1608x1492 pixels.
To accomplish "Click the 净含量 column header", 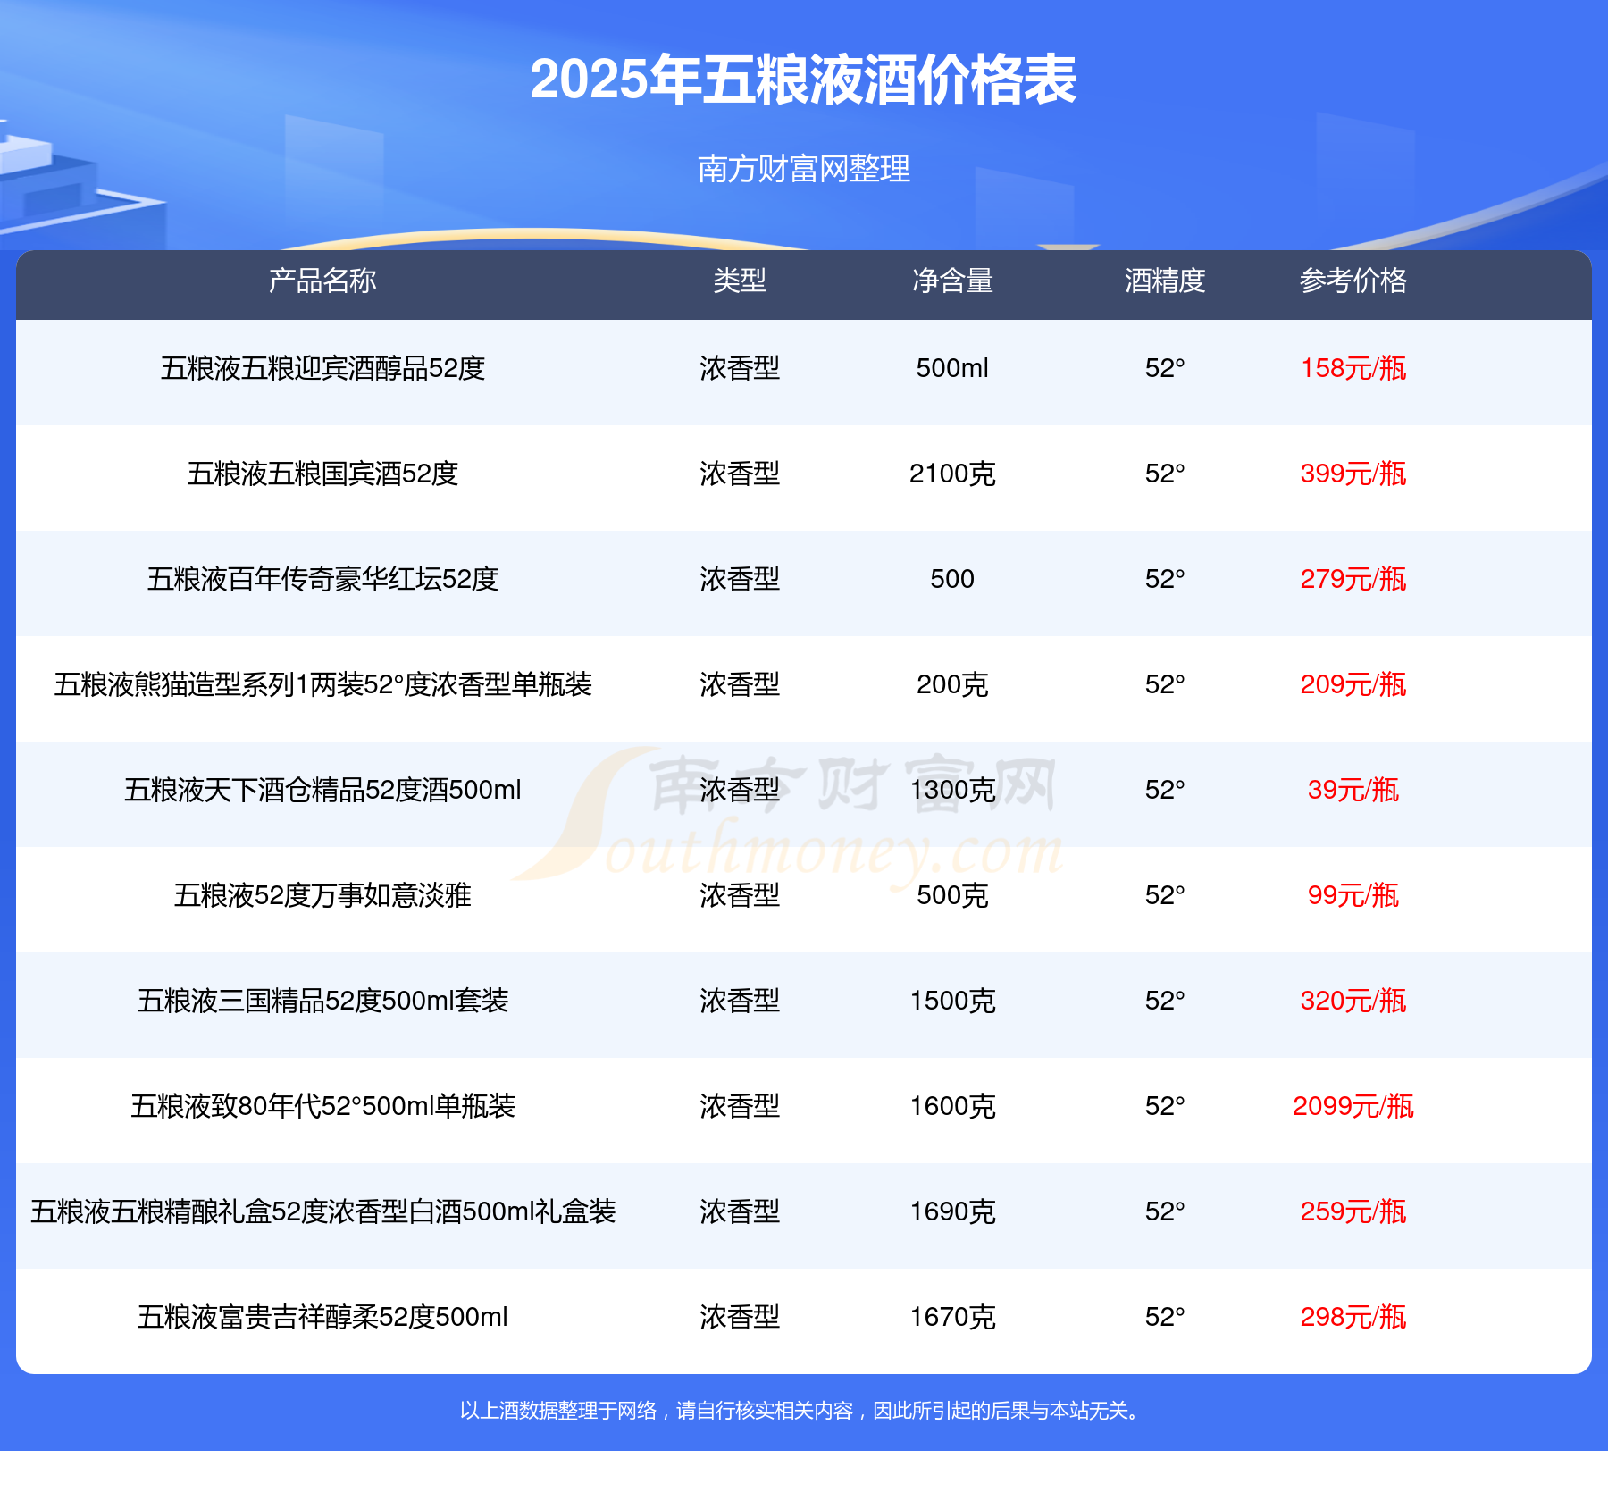I will pyautogui.click(x=952, y=281).
